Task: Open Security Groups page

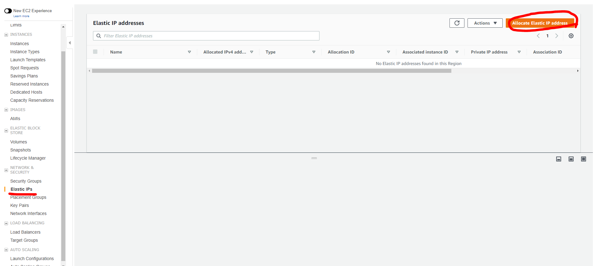Action: tap(26, 181)
